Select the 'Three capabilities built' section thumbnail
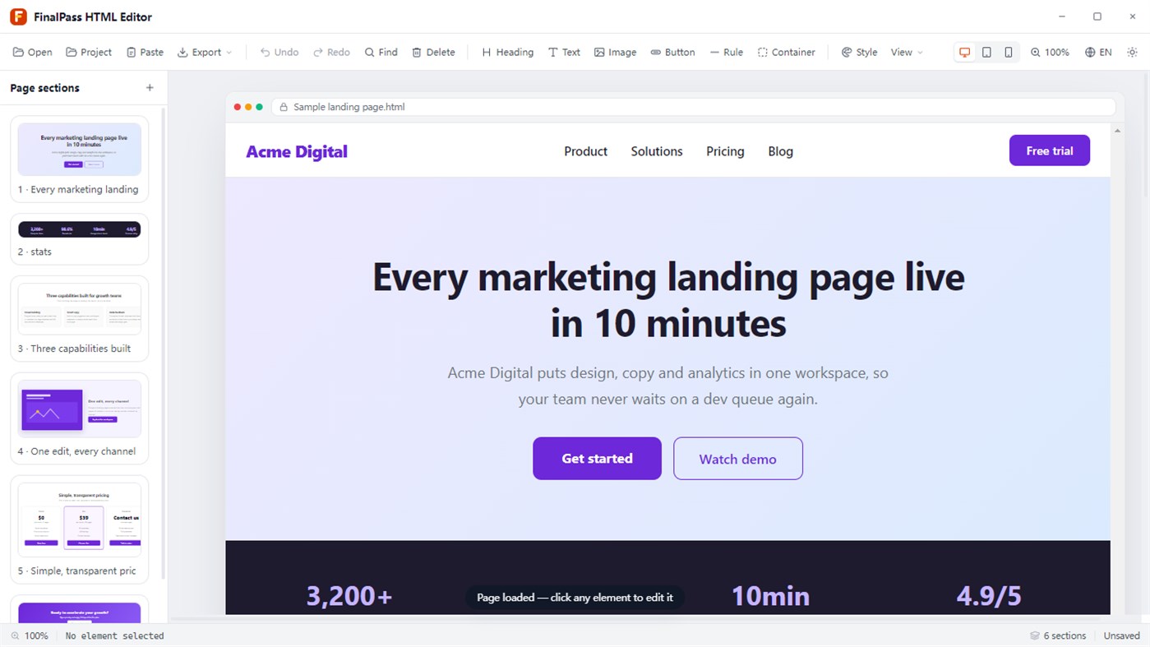Screen dimensions: 1150x647 coord(80,319)
